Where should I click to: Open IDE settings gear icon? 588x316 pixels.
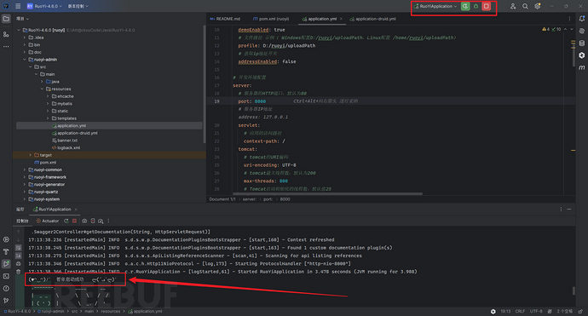coord(538,6)
